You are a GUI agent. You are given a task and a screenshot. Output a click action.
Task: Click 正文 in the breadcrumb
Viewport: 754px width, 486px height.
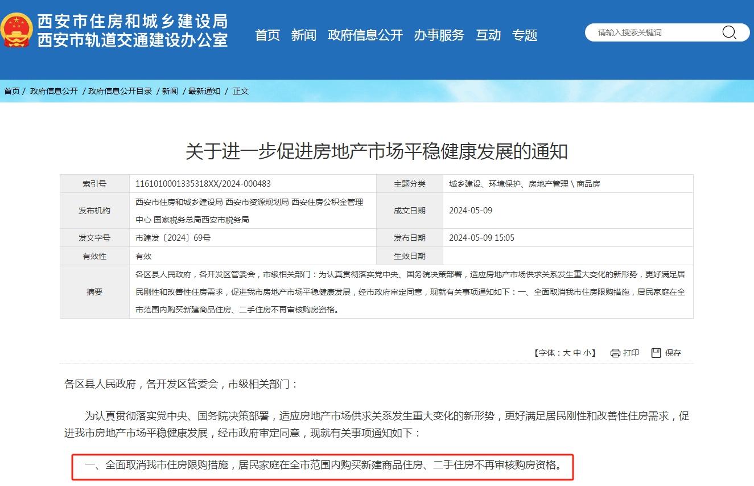[241, 91]
